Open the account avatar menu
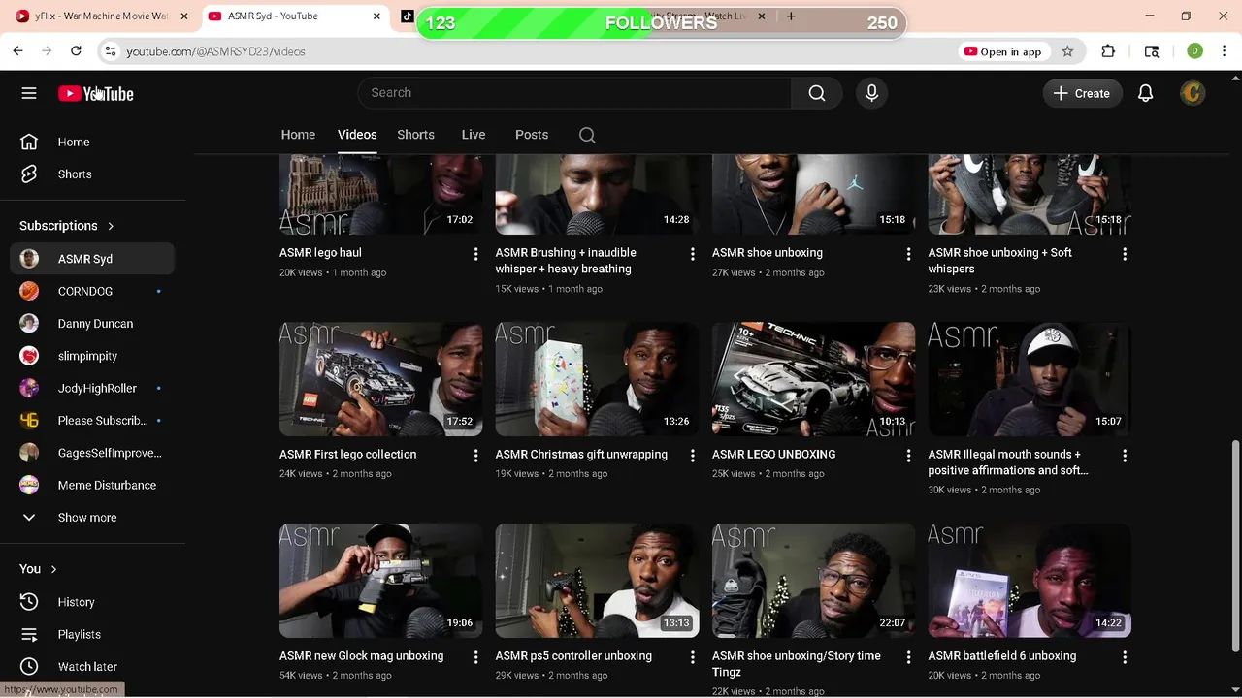Image resolution: width=1242 pixels, height=698 pixels. pos(1193,93)
